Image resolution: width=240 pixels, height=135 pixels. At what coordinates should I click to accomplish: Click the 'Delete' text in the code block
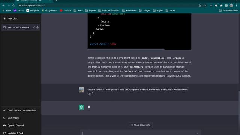click(105, 21)
